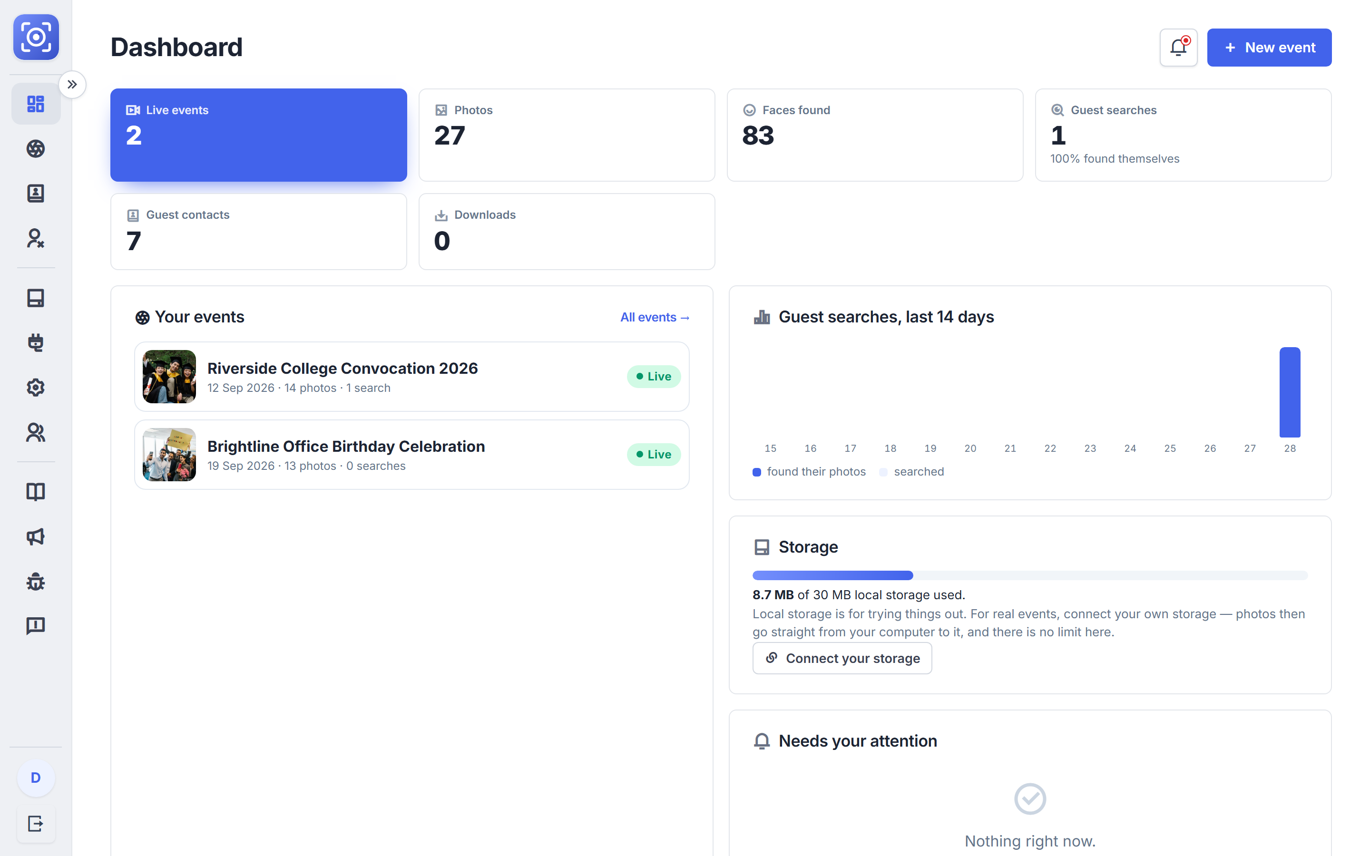
Task: Open the Events aperture icon in sidebar
Action: (36, 148)
